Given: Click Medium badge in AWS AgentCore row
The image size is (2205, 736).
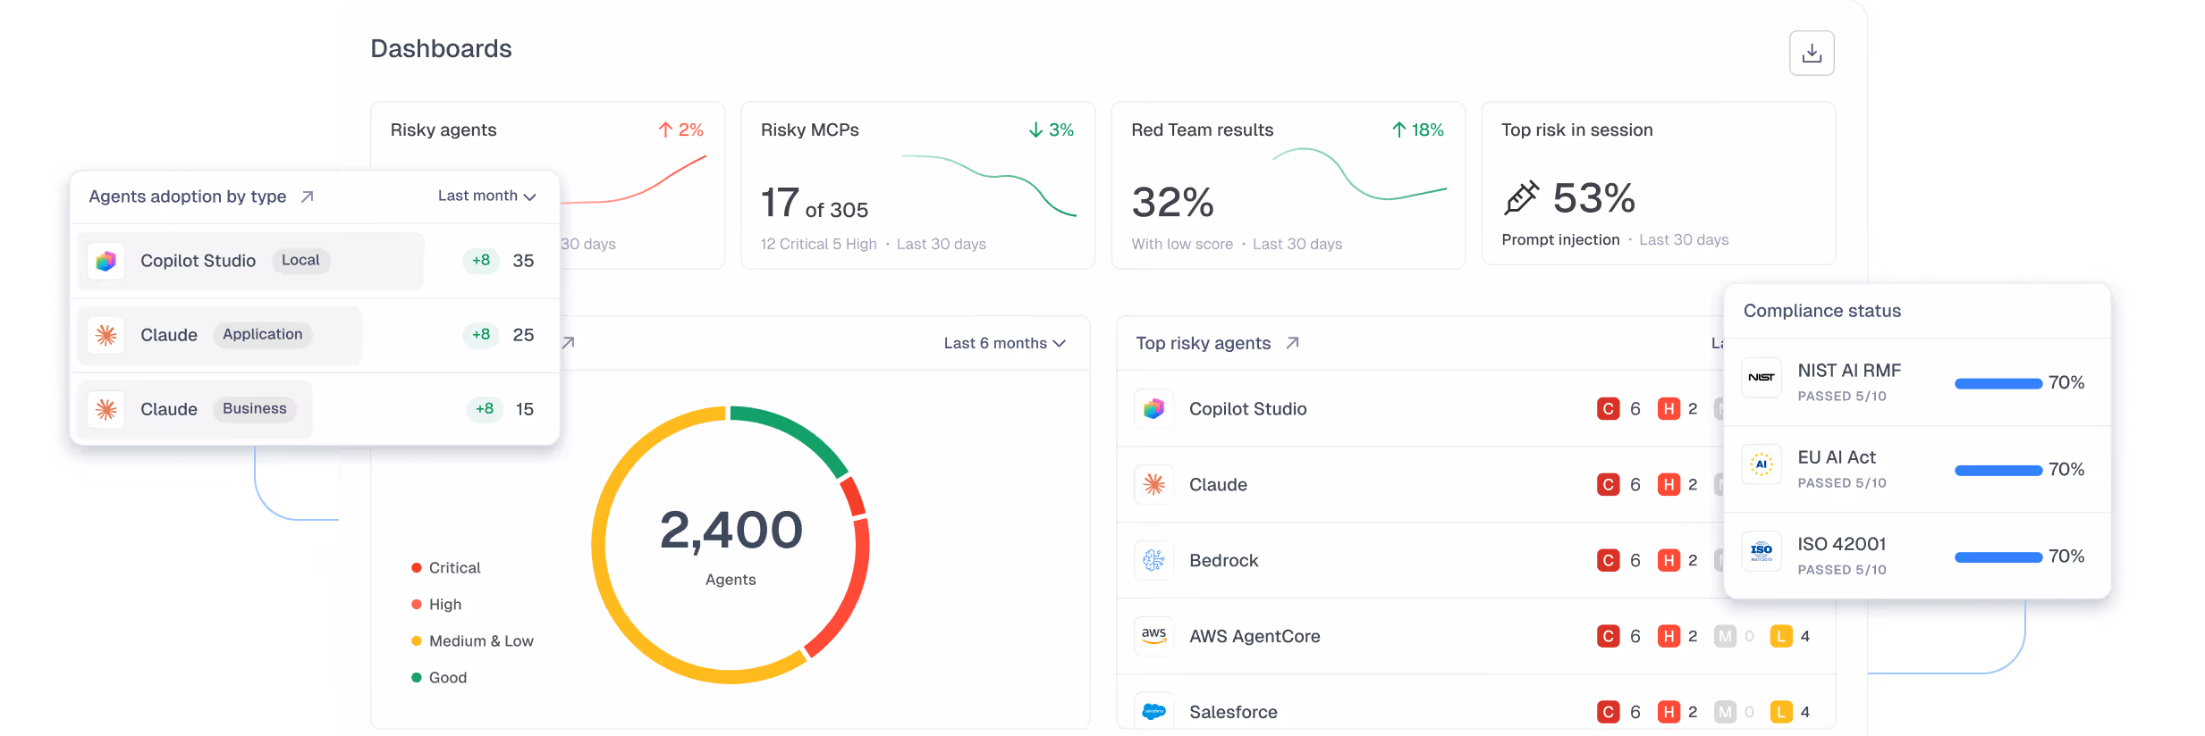Looking at the screenshot, I should [x=1725, y=636].
